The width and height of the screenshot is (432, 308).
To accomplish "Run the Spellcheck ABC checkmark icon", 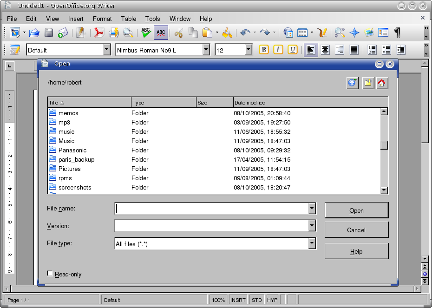I will pos(146,33).
